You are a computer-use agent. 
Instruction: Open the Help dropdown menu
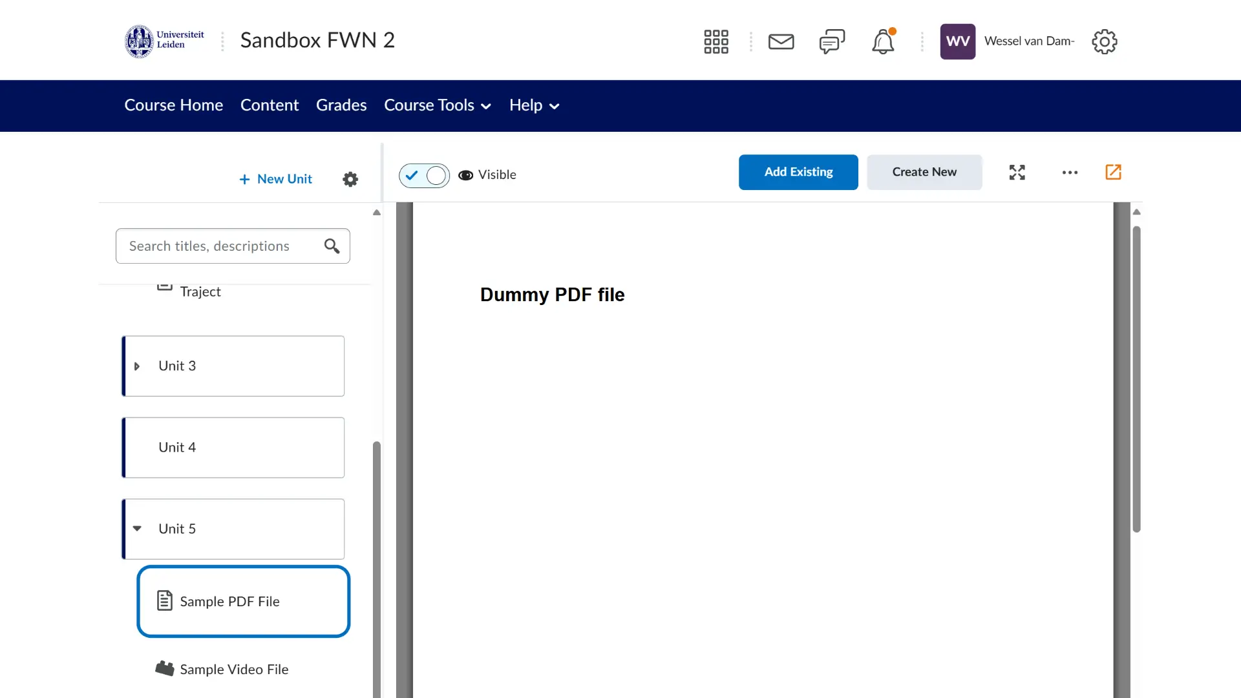click(x=533, y=105)
